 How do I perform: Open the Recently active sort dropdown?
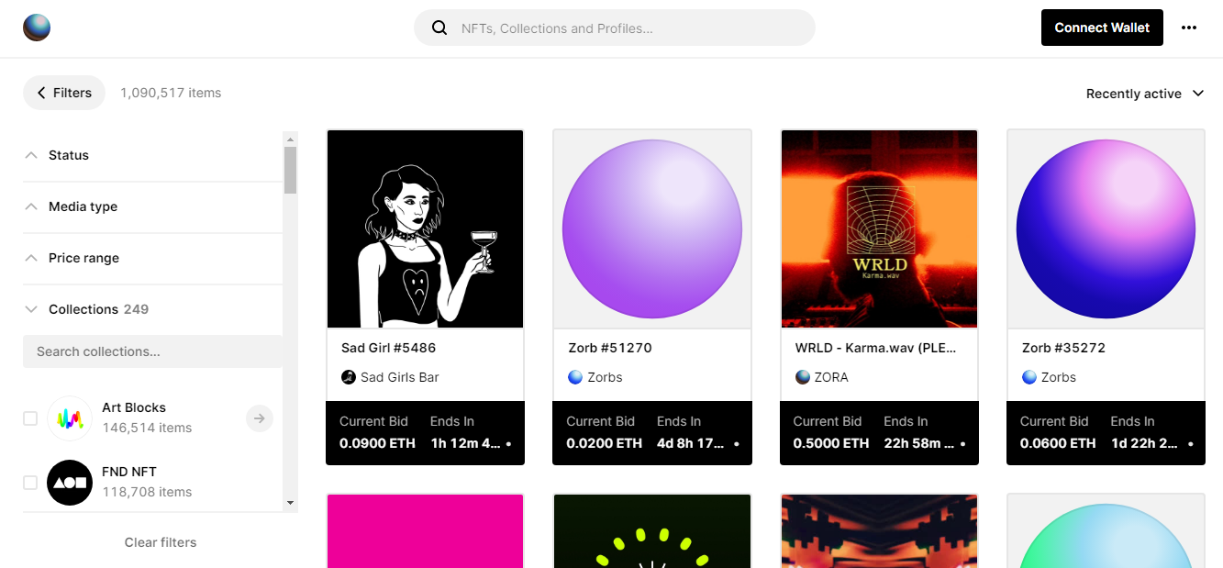point(1144,94)
